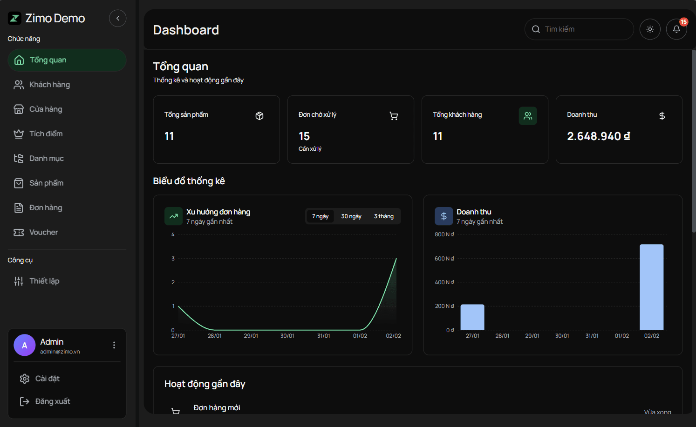The height and width of the screenshot is (427, 696).
Task: Toggle light mode with the sun icon
Action: tap(650, 29)
